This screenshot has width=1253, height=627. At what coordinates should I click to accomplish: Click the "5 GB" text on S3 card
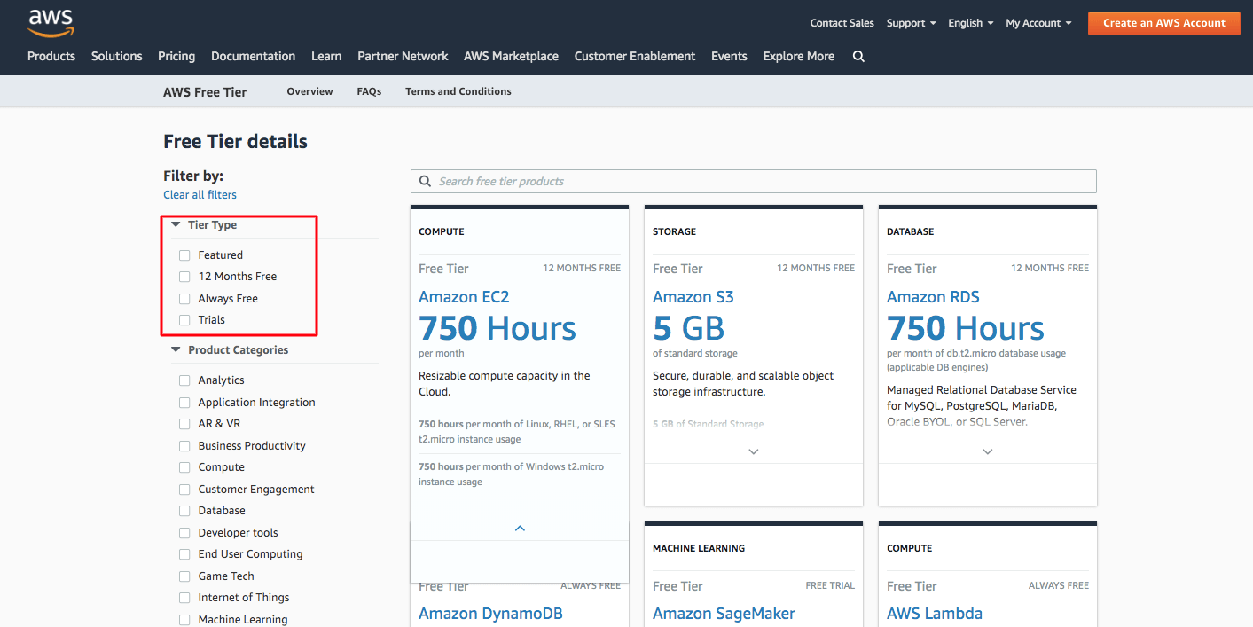pos(689,329)
